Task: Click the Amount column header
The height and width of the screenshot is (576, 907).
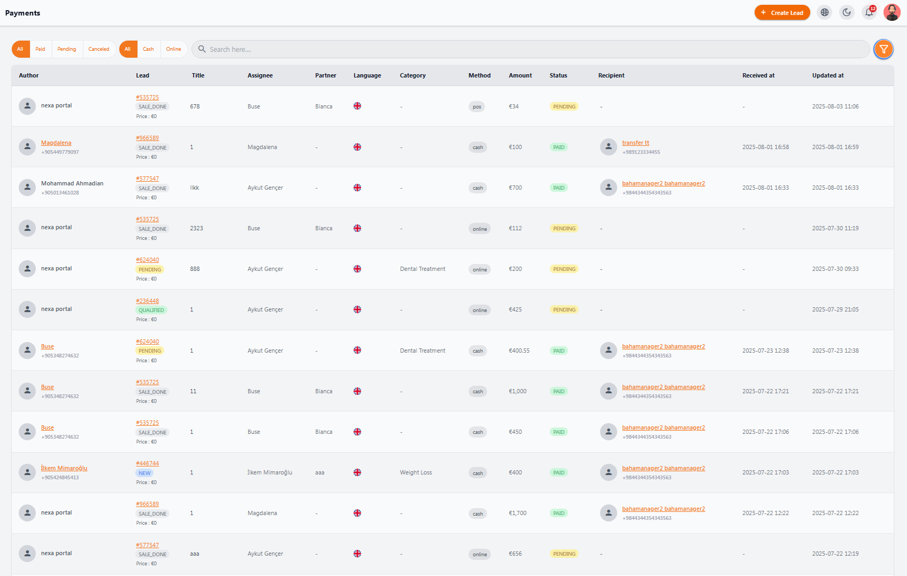Action: (520, 75)
